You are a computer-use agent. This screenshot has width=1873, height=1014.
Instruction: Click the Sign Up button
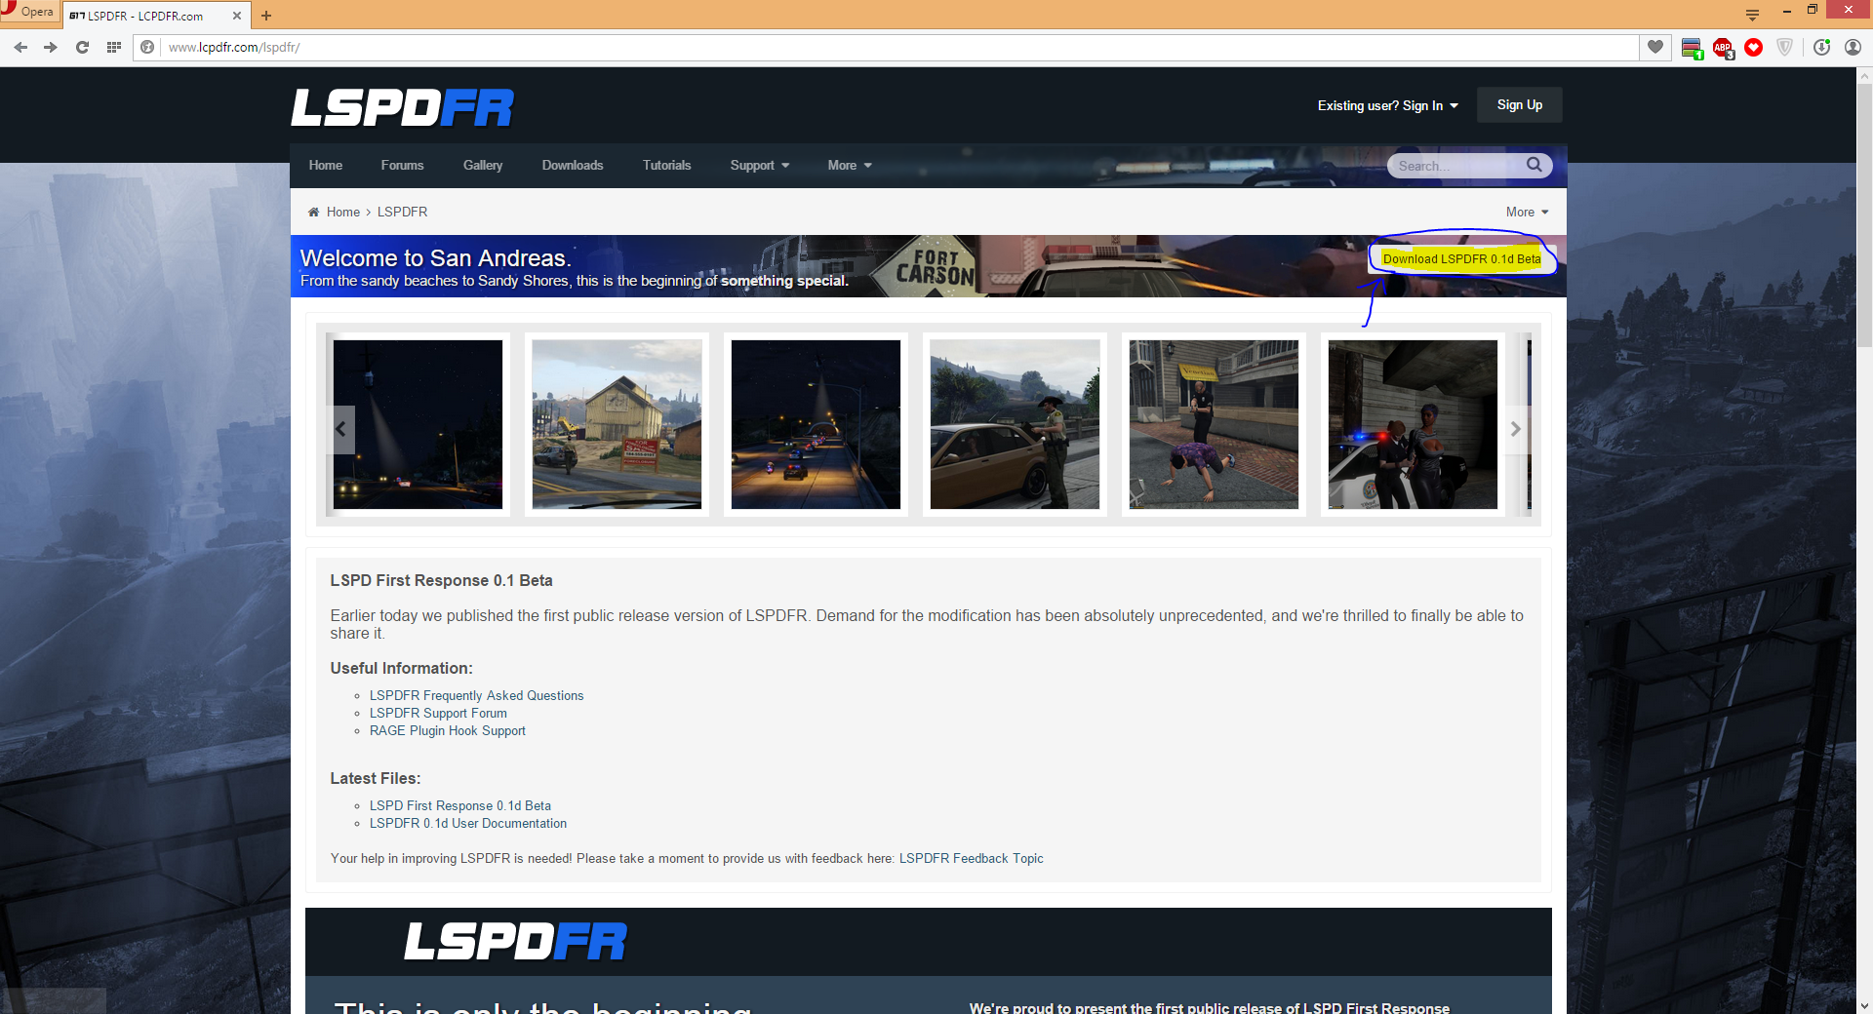click(x=1520, y=105)
